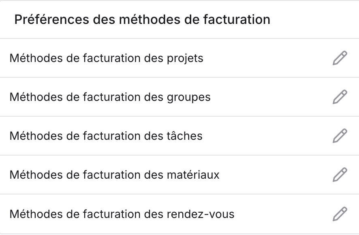The image size is (359, 235).
Task: Click the word 'matériaux' in fourth row
Action: 193,175
